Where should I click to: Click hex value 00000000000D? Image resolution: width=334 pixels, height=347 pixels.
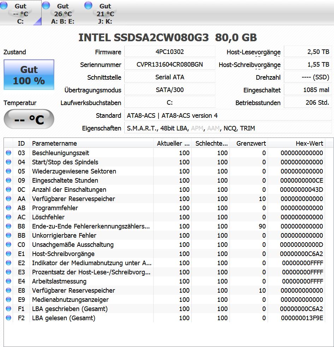click(x=302, y=244)
